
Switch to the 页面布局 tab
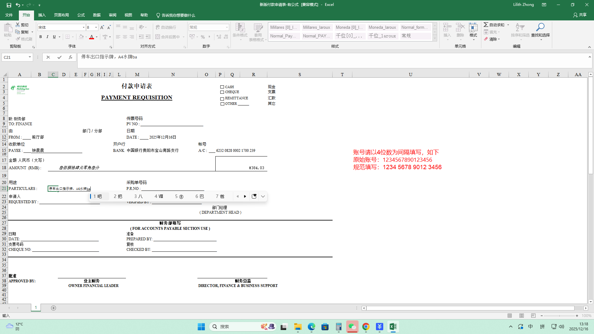click(x=61, y=15)
